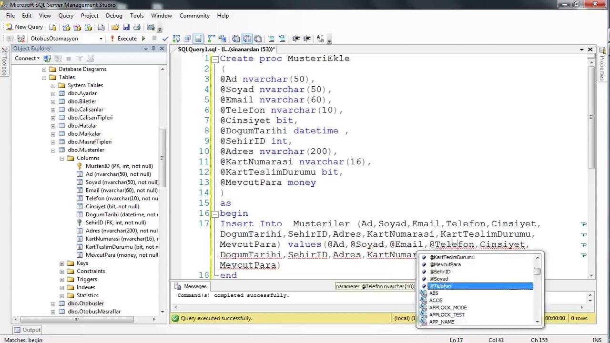The image size is (610, 343).
Task: Switch to the SQLQuery1.sql tab
Action: [226, 49]
